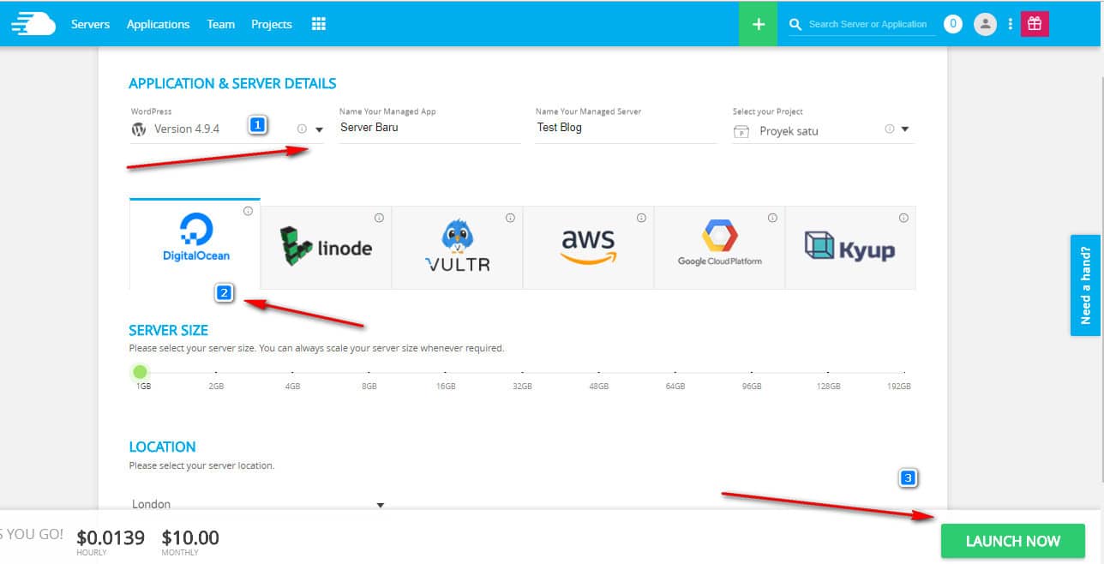
Task: Select the Kyup provider tab
Action: 850,248
